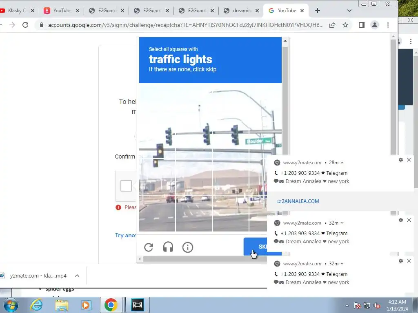The image size is (418, 313).
Task: Open settings gear on last 32m notification
Action: coord(401,261)
